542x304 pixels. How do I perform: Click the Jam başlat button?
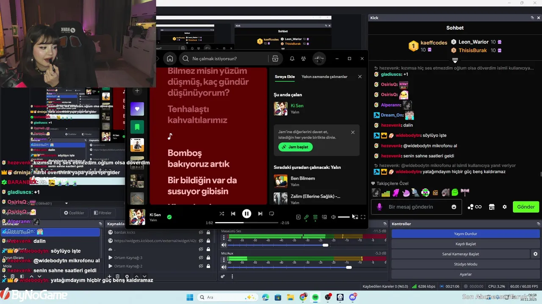[296, 147]
